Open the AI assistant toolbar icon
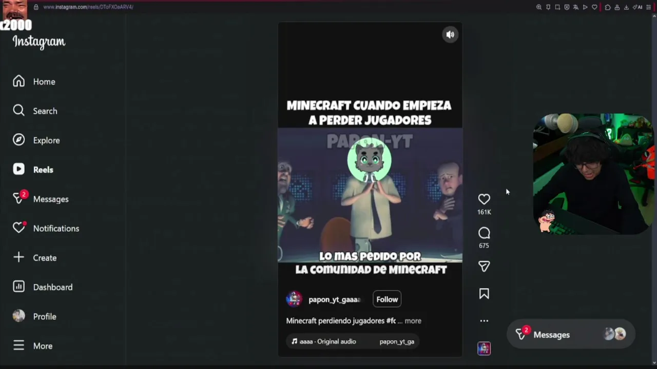Screen dimensions: 657x369 [x=637, y=7]
